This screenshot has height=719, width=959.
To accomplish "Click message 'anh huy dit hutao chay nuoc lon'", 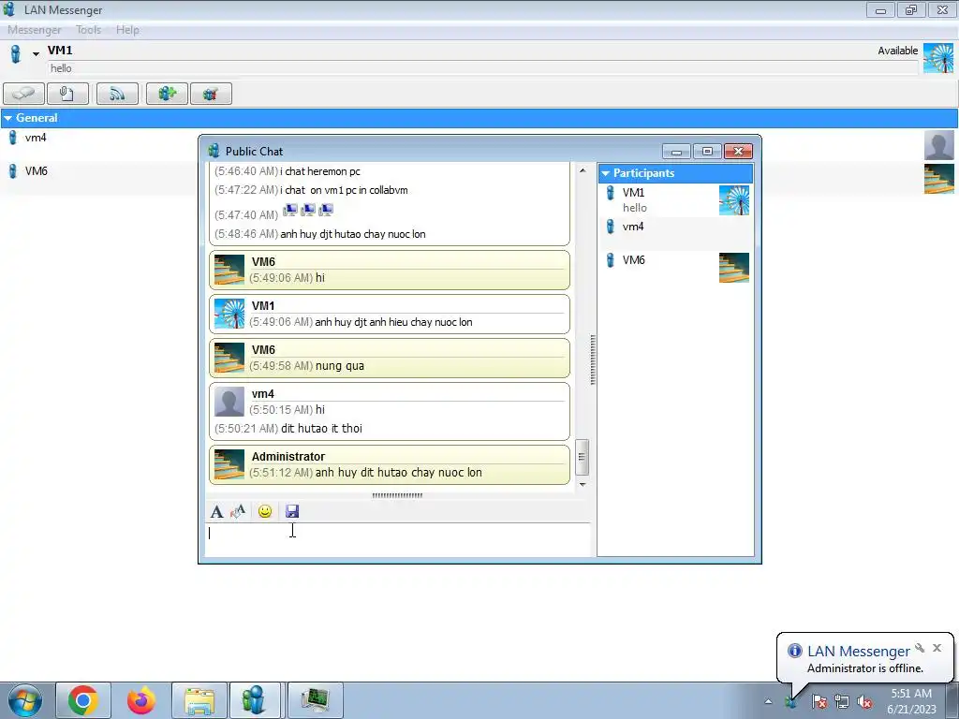I will [x=399, y=473].
